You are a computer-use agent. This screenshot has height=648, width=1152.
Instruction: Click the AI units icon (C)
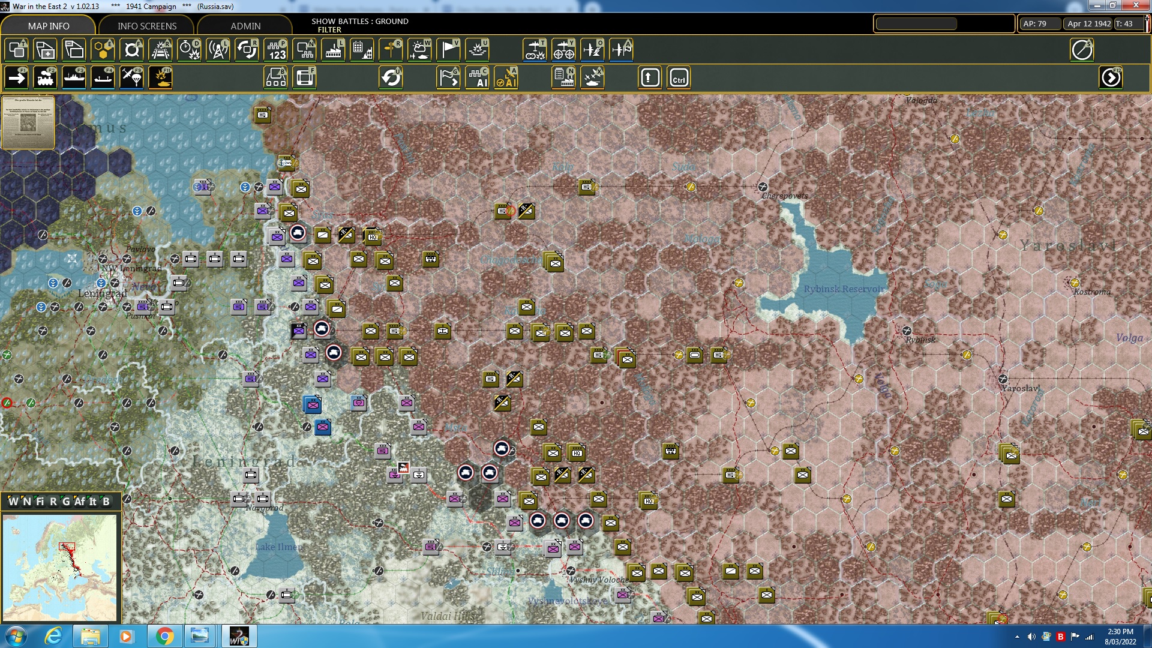tap(478, 78)
